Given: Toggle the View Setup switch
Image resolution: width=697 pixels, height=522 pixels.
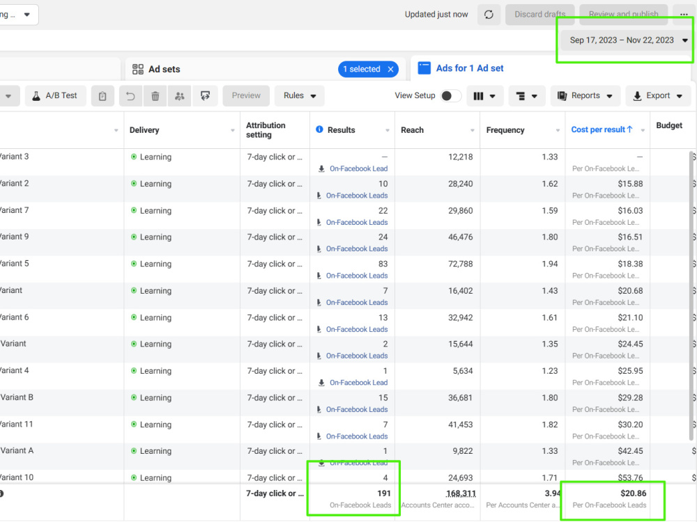Looking at the screenshot, I should point(450,96).
